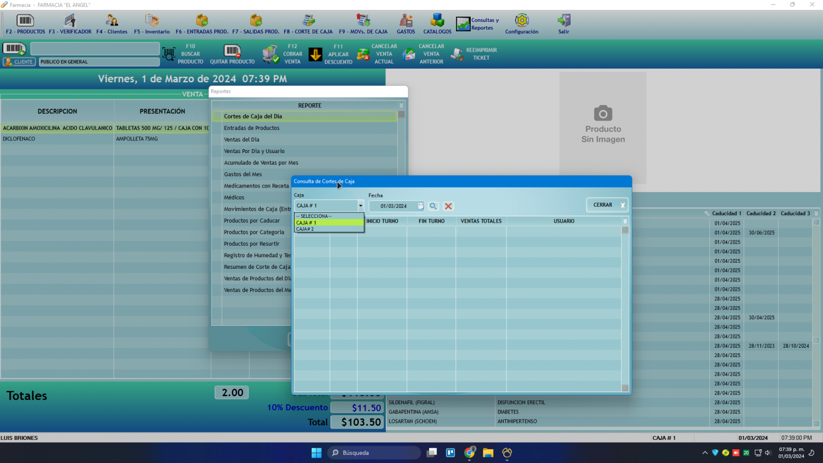Expand the chevron next to Caducidad 3
This screenshot has width=823, height=463.
816,213
